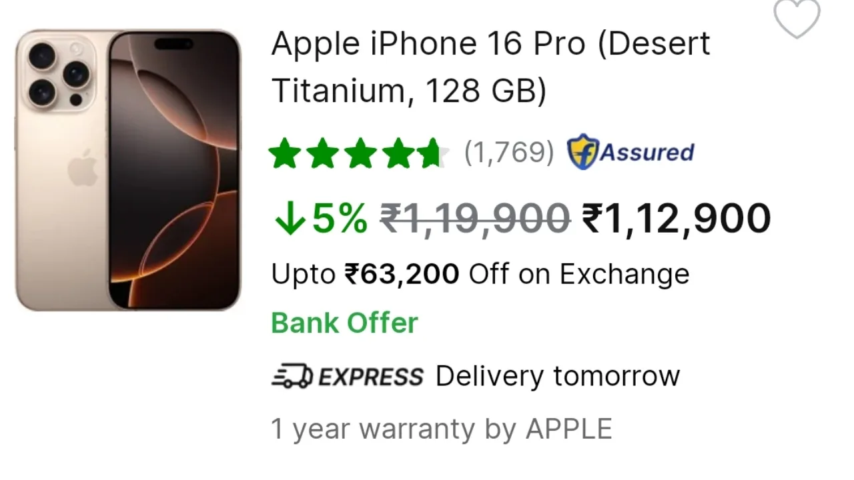Tap the shield logo in Assured badge

(x=582, y=153)
